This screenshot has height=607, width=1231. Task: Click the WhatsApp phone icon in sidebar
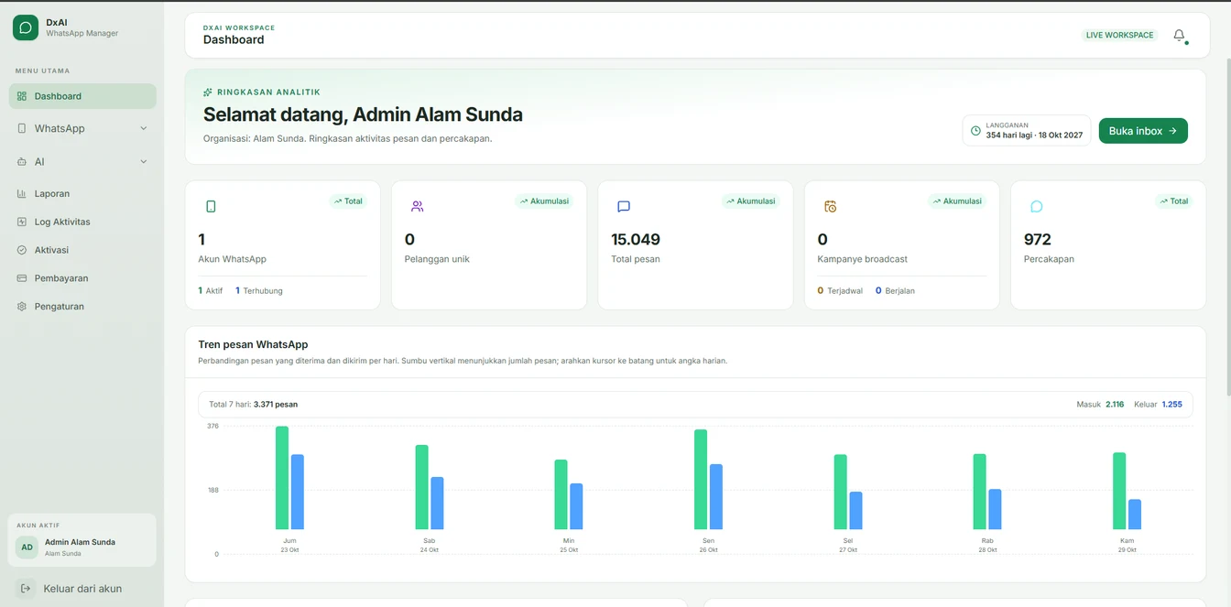(x=22, y=128)
